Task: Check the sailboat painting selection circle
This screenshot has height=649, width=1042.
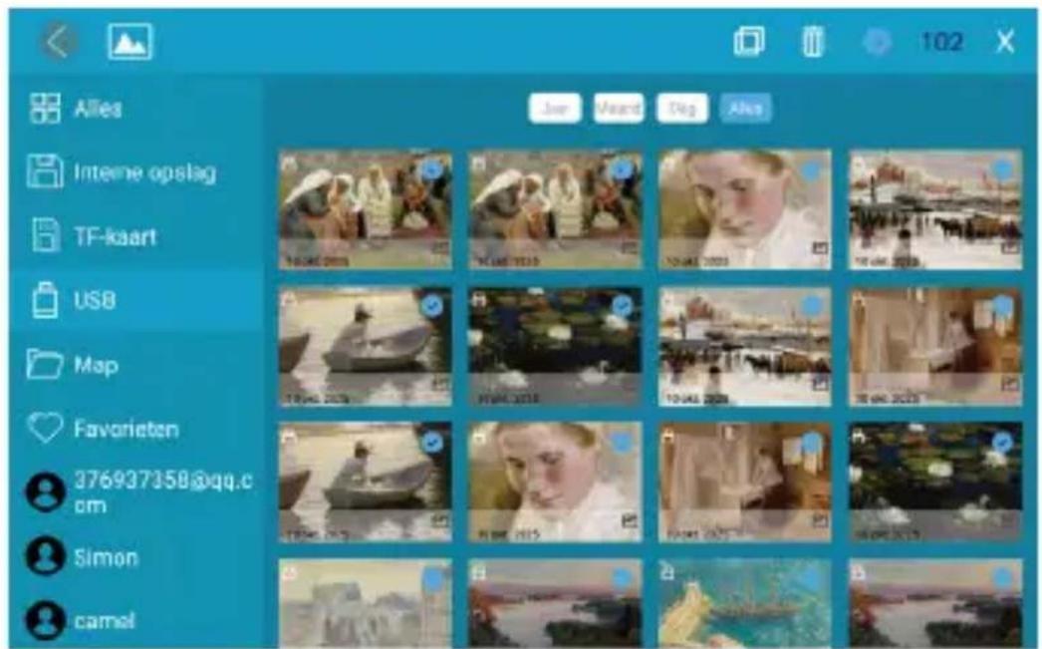Action: coord(812,580)
